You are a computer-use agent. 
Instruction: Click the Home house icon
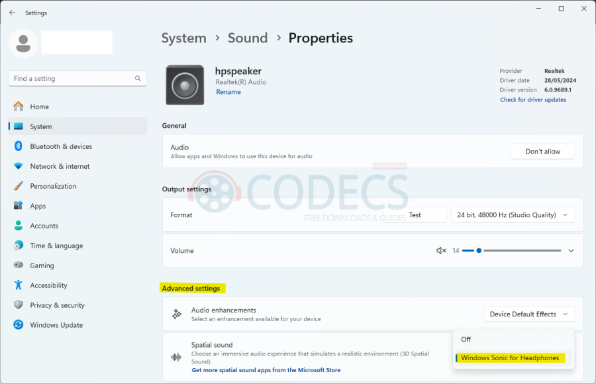click(x=19, y=107)
